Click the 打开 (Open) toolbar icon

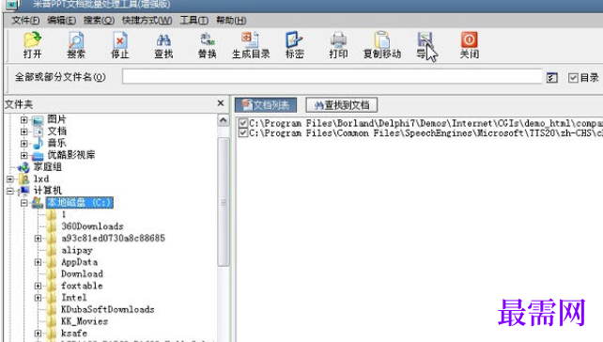pyautogui.click(x=32, y=39)
